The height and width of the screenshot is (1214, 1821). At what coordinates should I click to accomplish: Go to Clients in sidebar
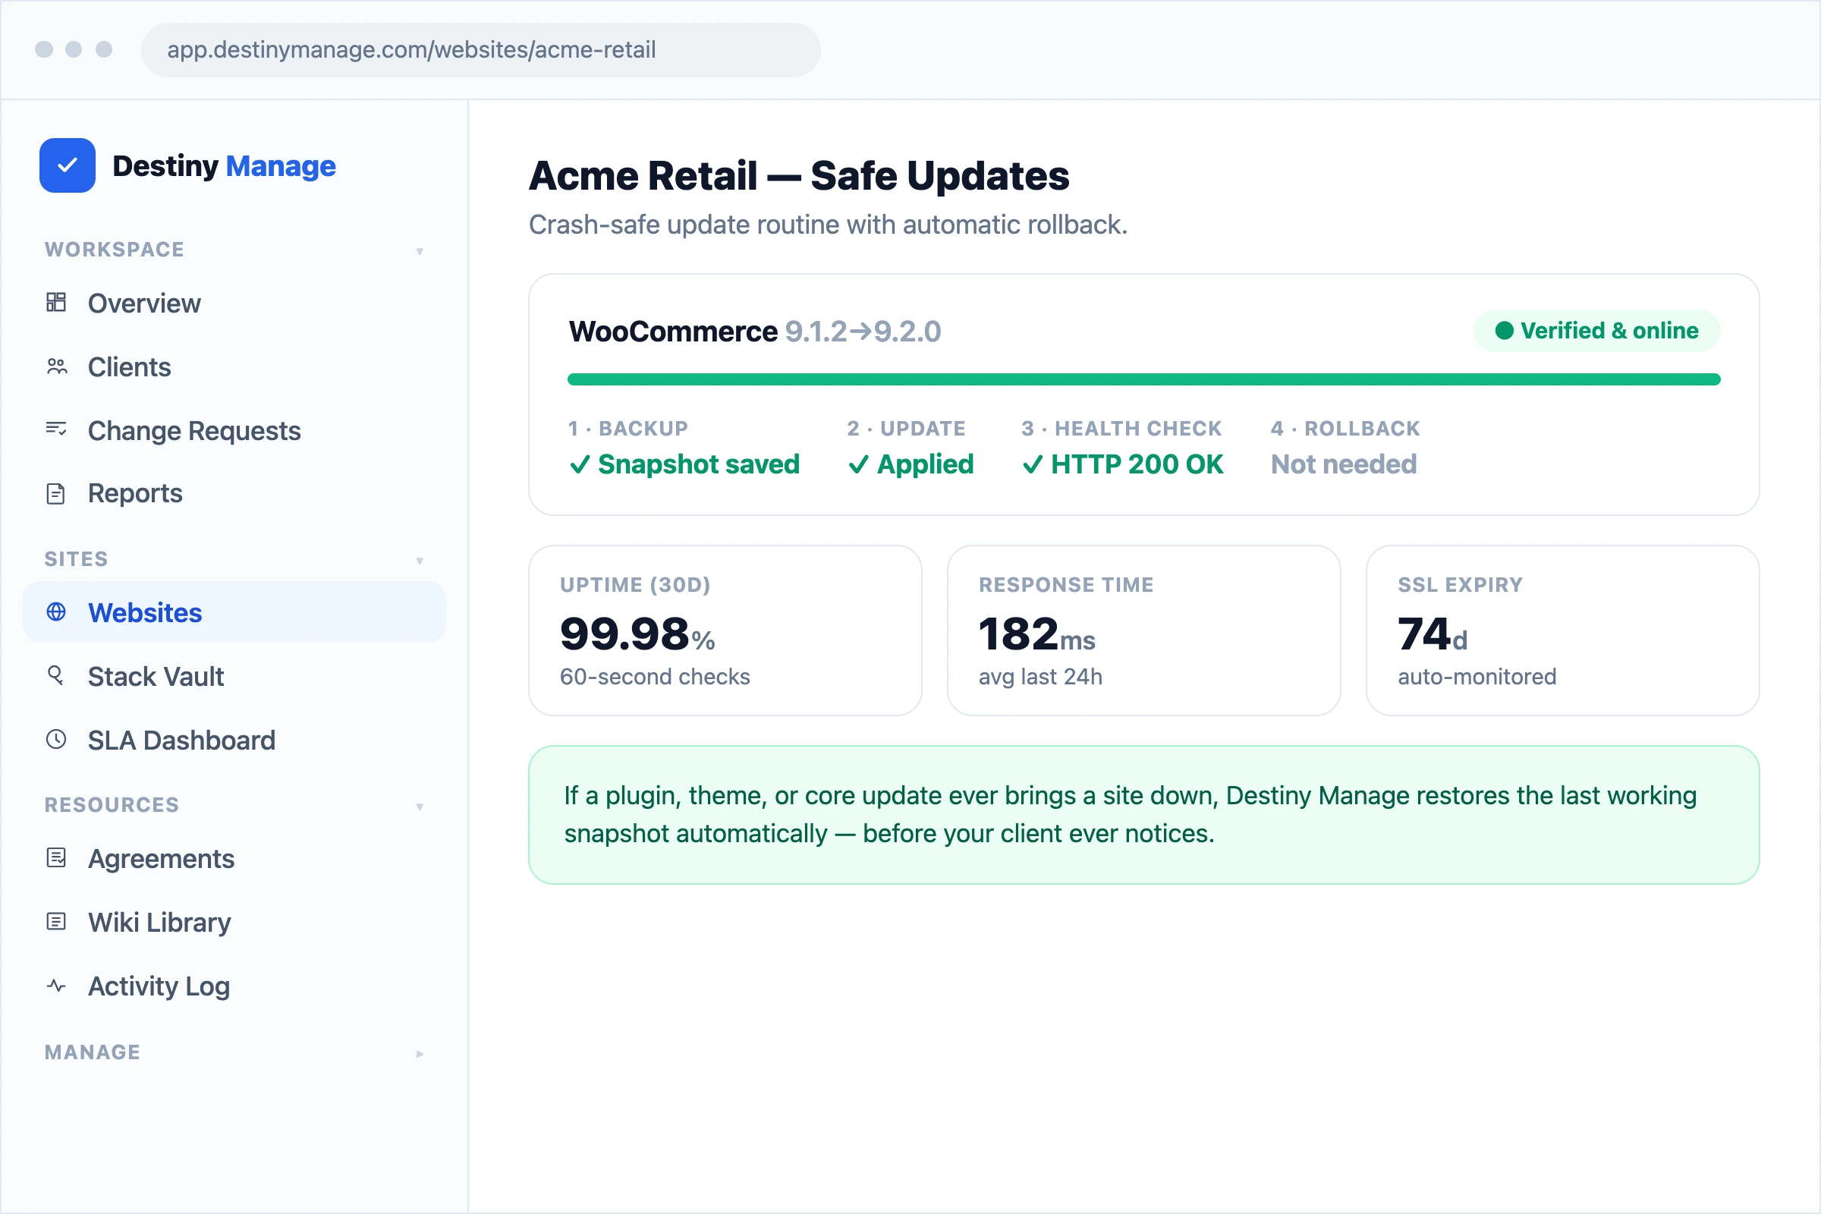234,366
